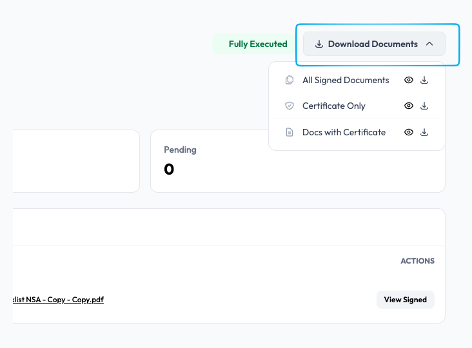Download Certificate Only via arrow icon

424,106
